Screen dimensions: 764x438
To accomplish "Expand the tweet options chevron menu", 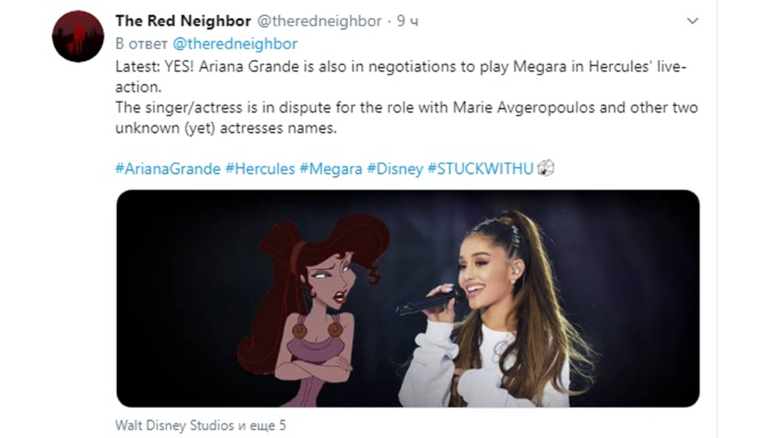I will pos(692,21).
